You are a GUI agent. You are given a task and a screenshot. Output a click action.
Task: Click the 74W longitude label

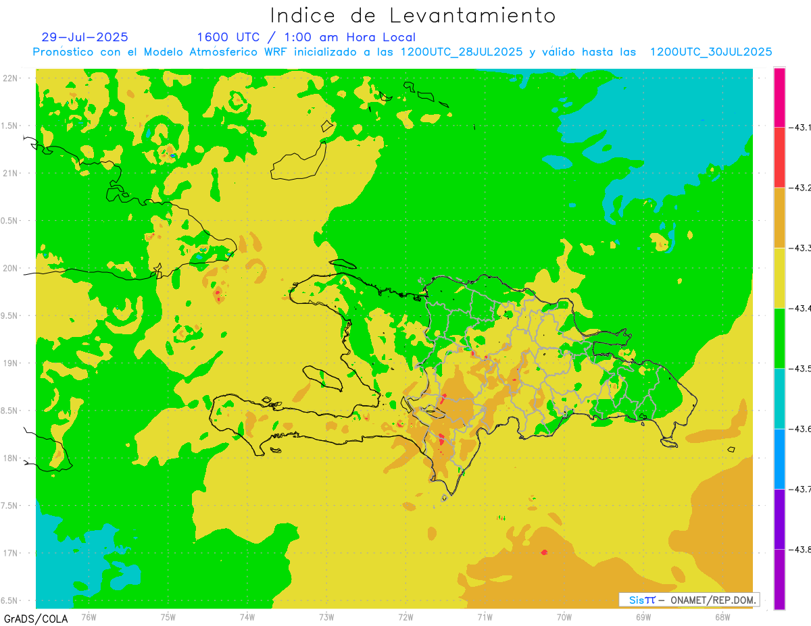(247, 617)
